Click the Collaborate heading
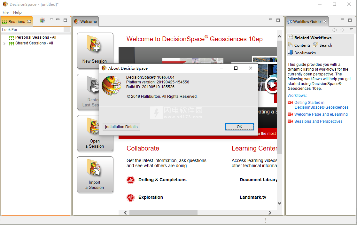Screen dimensions: 357x225 (143, 148)
